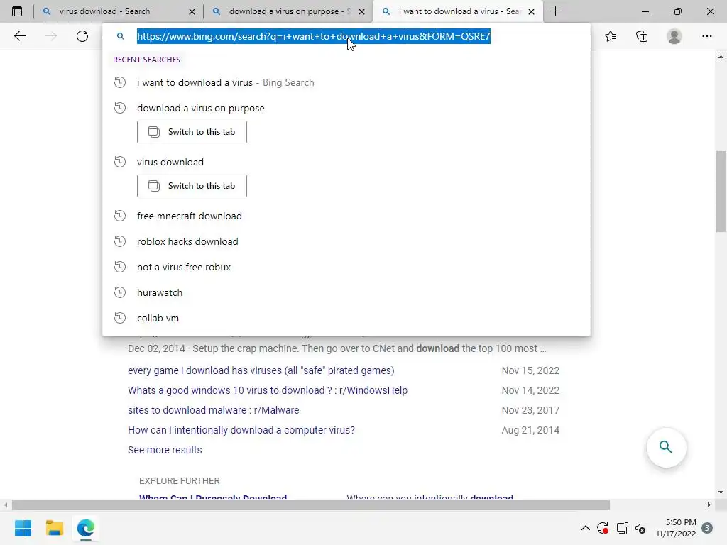Image resolution: width=727 pixels, height=545 pixels.
Task: Click the floating round search button
Action: pyautogui.click(x=666, y=447)
